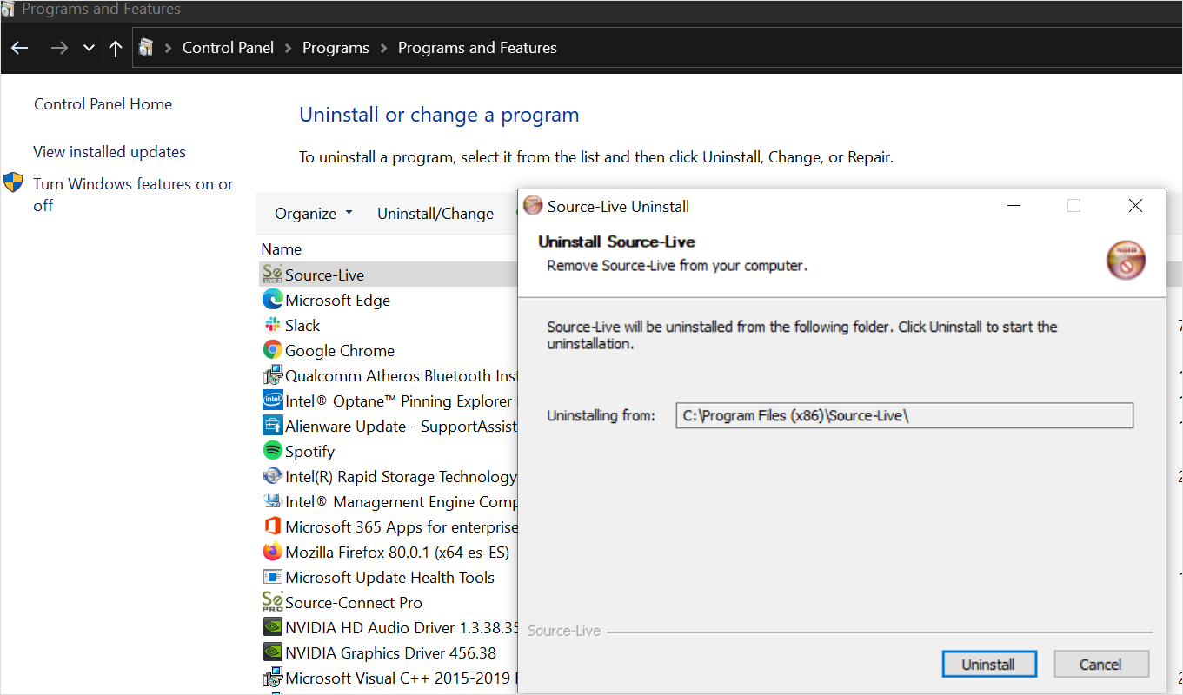Sort programs by Name column header
The height and width of the screenshot is (695, 1183).
(x=282, y=249)
